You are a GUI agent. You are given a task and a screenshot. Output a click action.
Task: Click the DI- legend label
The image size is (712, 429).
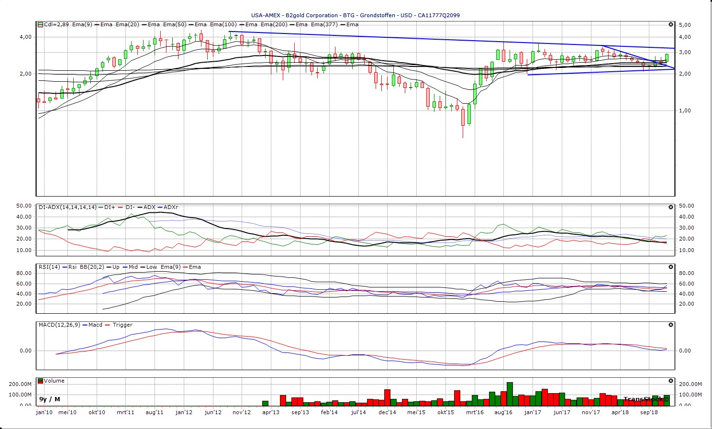[x=130, y=207]
